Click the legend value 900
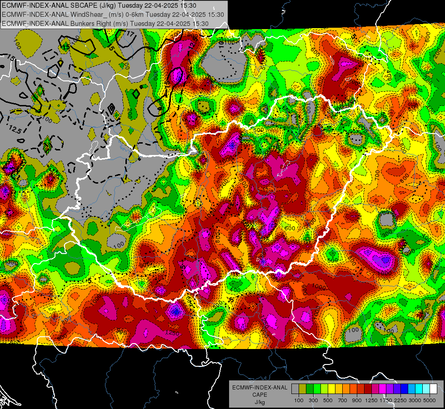The height and width of the screenshot is (409, 445). pyautogui.click(x=357, y=400)
